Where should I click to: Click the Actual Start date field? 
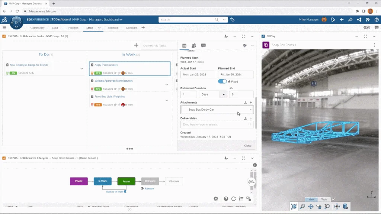point(198,75)
